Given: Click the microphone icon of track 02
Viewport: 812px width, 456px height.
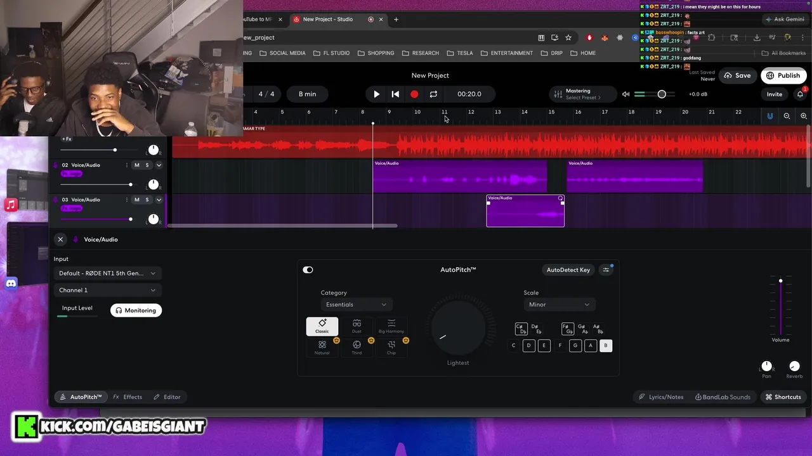Looking at the screenshot, I should (x=56, y=165).
